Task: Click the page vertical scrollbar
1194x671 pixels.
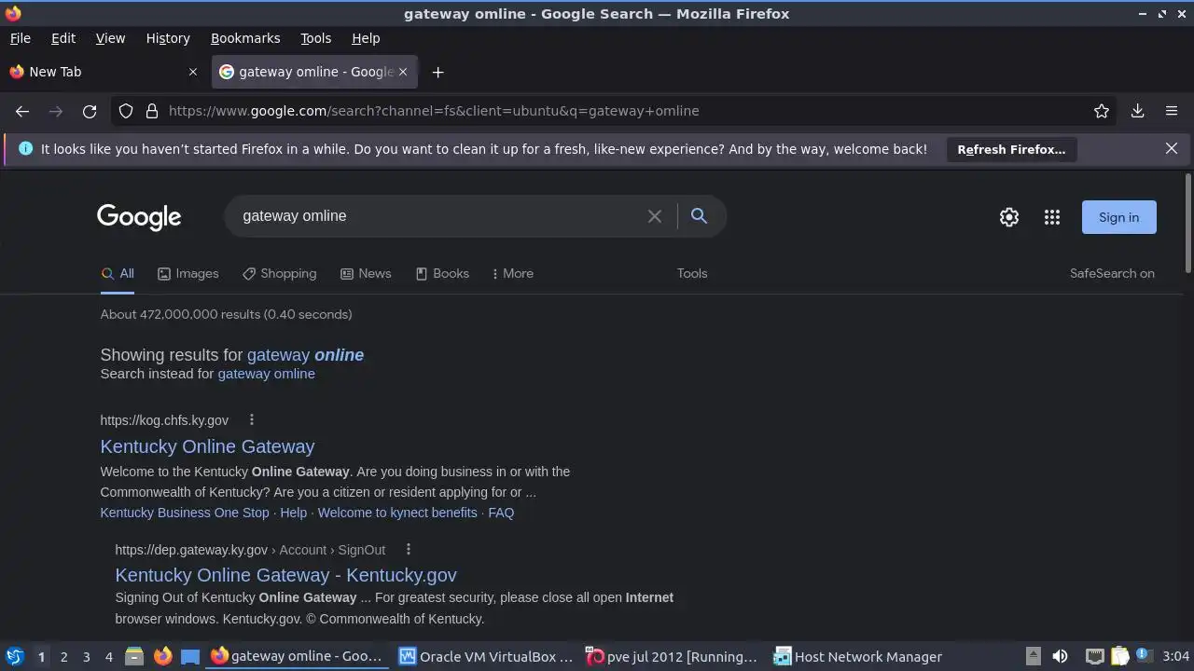Action: click(1187, 224)
